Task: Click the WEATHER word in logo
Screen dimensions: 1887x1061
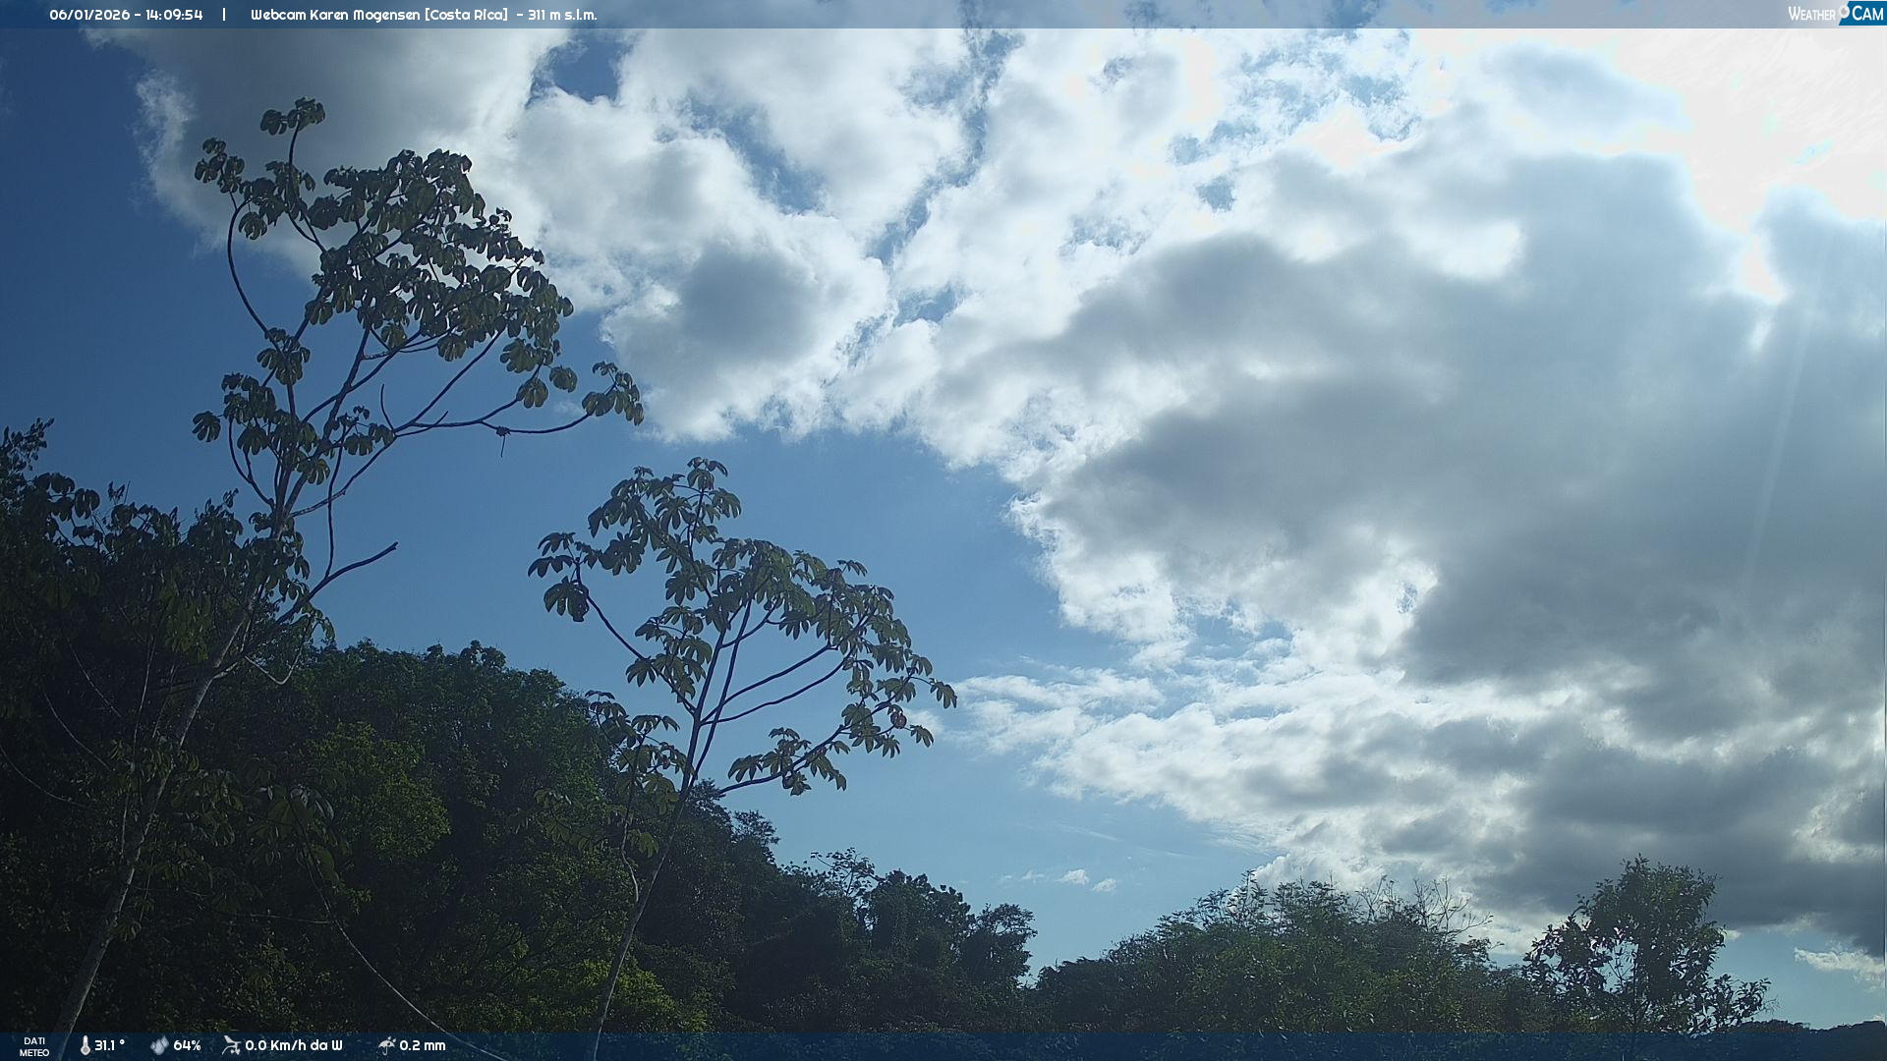Action: coord(1810,15)
